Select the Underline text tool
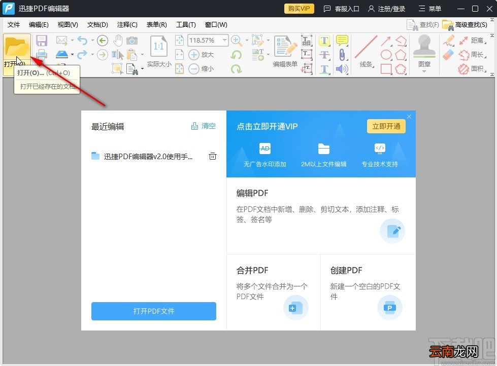Screen dimensions: 497x366 click(x=324, y=69)
